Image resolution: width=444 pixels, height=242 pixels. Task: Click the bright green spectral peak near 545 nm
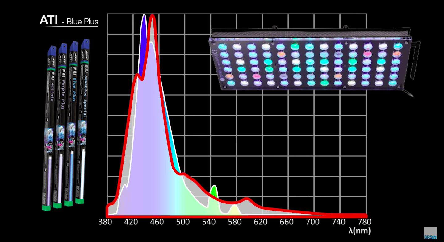pyautogui.click(x=214, y=192)
